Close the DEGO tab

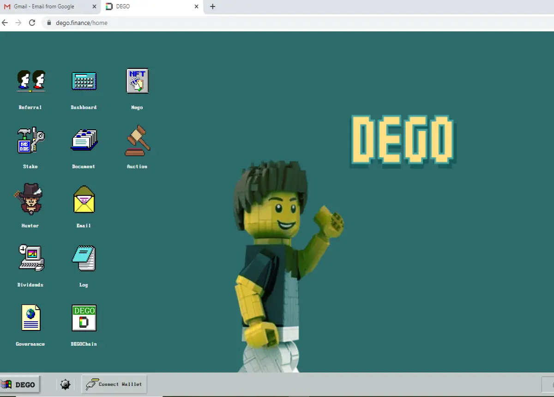pyautogui.click(x=196, y=7)
